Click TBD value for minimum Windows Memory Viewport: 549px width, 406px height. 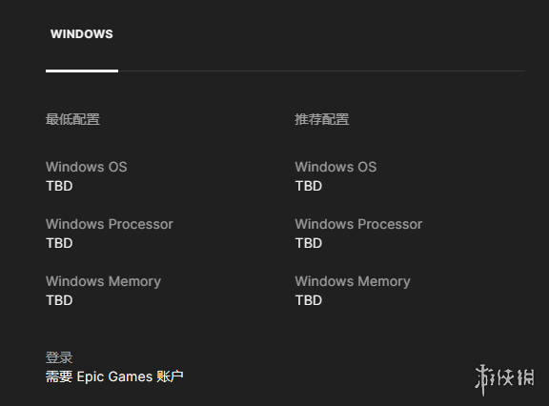[x=59, y=300]
